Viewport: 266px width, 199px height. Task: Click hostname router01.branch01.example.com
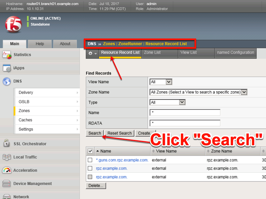pos(53,4)
